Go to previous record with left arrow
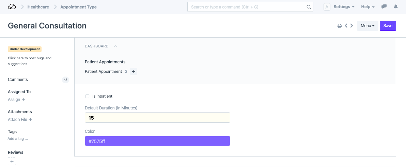The width and height of the screenshot is (406, 167). [346, 26]
